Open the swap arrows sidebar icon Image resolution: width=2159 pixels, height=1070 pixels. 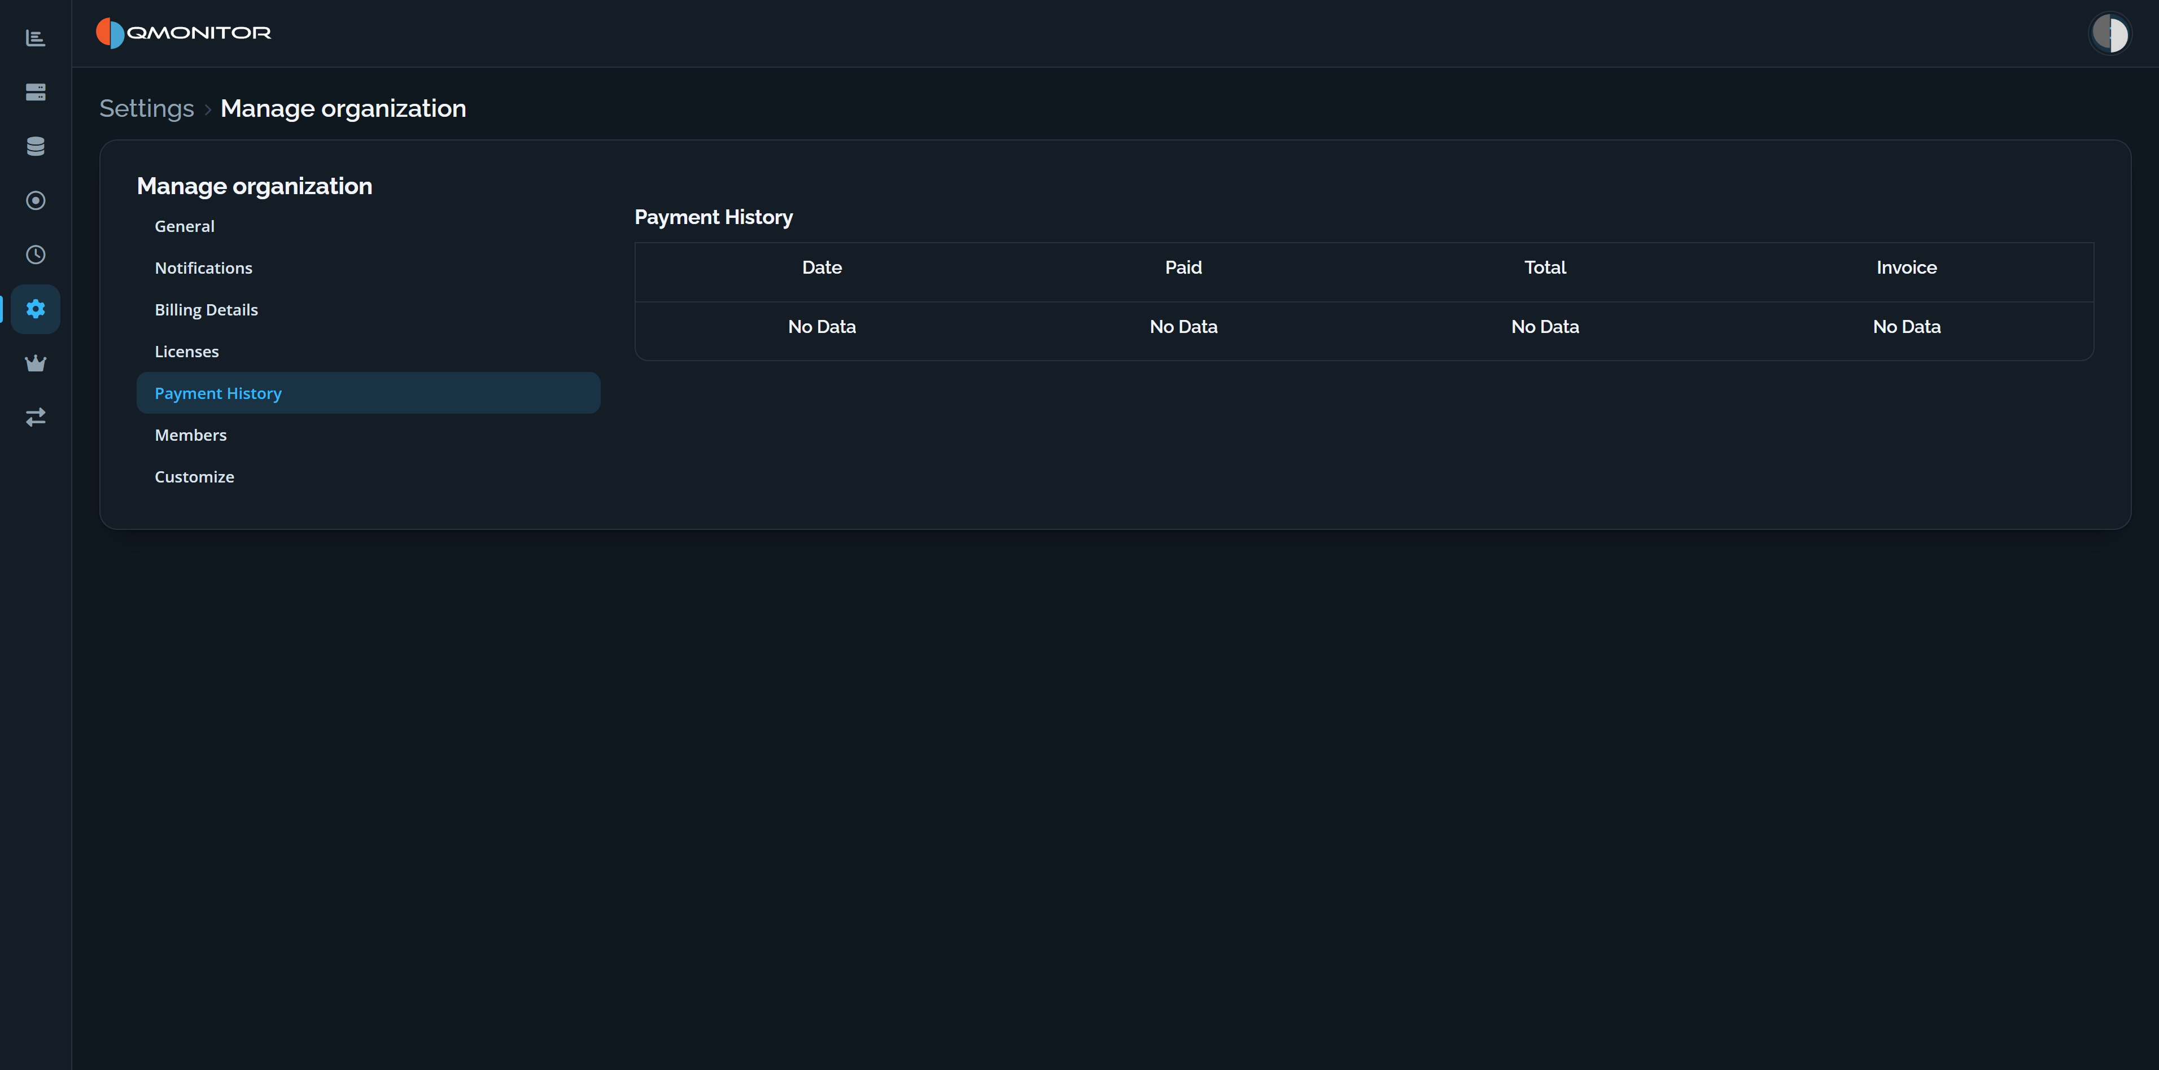pyautogui.click(x=35, y=417)
